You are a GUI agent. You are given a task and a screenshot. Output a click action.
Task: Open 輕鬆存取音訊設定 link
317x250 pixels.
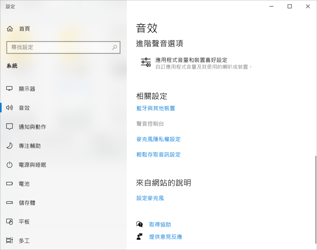[158, 155]
